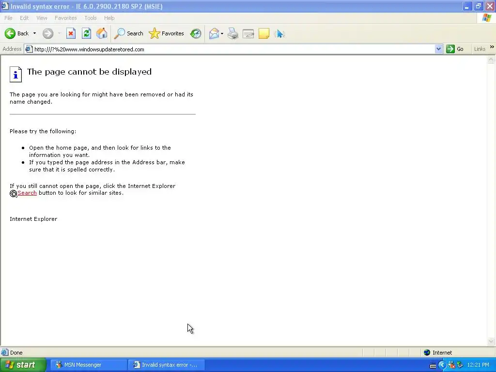Open the Edit menu
This screenshot has height=372, width=496.
tap(24, 18)
